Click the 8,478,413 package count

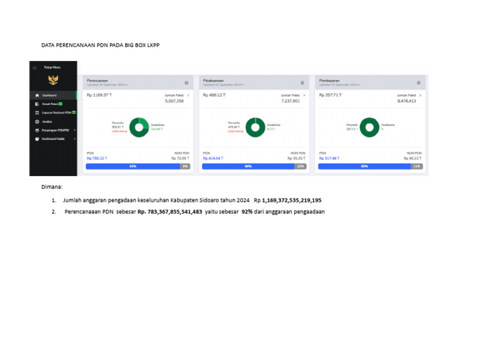407,101
